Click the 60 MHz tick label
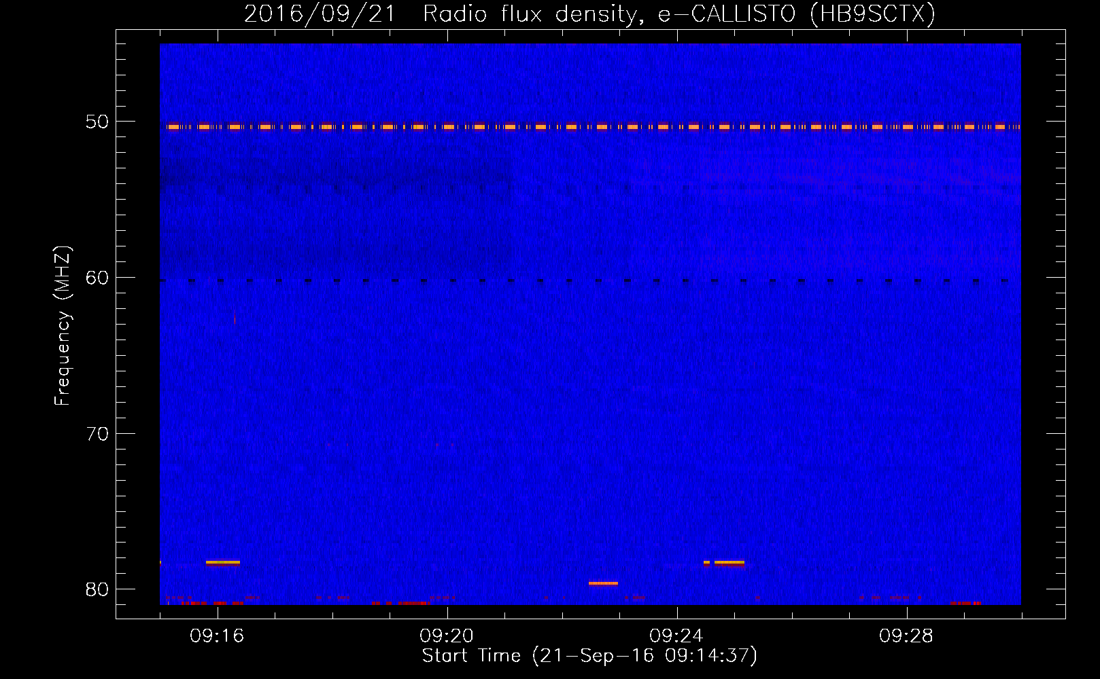Image resolution: width=1100 pixels, height=679 pixels. (x=97, y=278)
